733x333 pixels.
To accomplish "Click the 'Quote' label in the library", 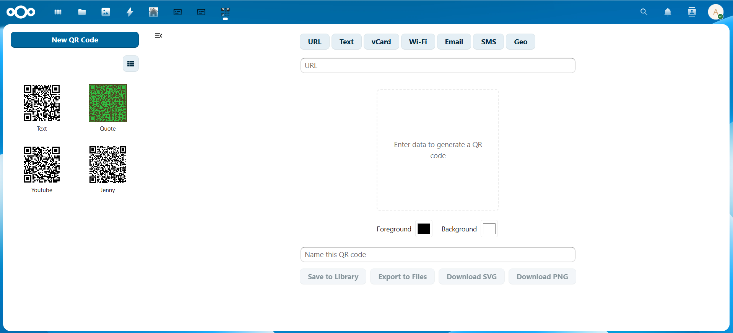I will click(x=108, y=129).
